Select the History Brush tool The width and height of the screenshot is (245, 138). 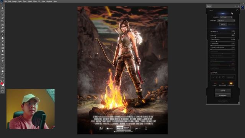[3, 41]
